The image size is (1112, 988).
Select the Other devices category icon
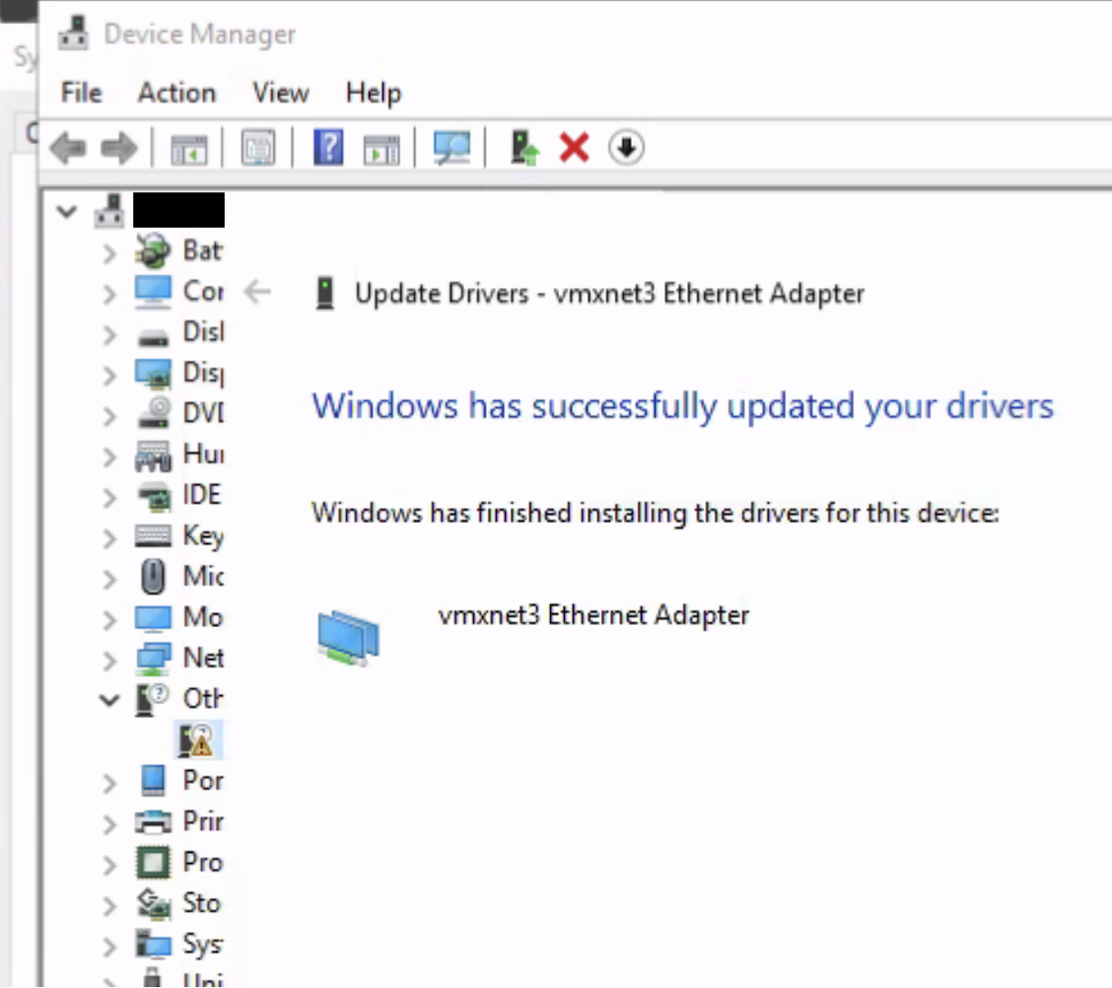pyautogui.click(x=151, y=699)
